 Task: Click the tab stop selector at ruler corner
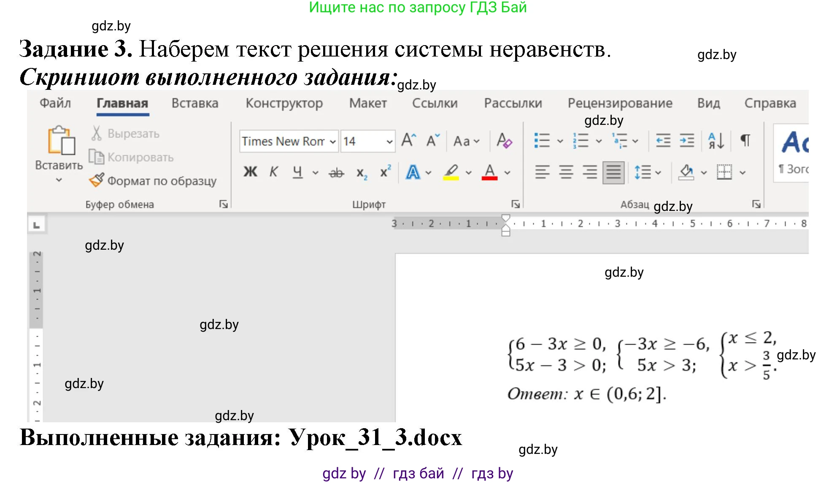[x=37, y=225]
